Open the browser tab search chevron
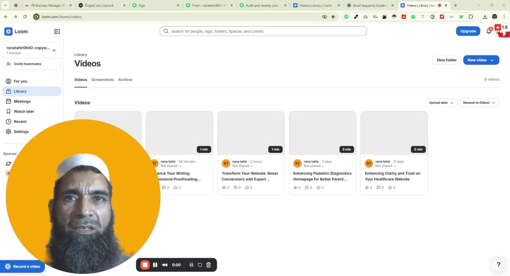Image resolution: width=510 pixels, height=276 pixels. 5,6
